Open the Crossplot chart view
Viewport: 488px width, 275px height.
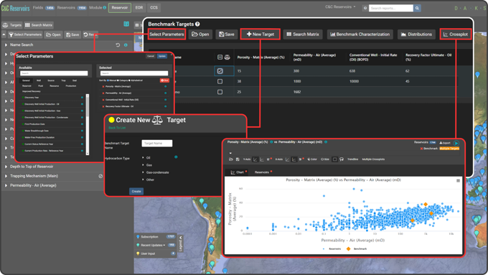(455, 34)
